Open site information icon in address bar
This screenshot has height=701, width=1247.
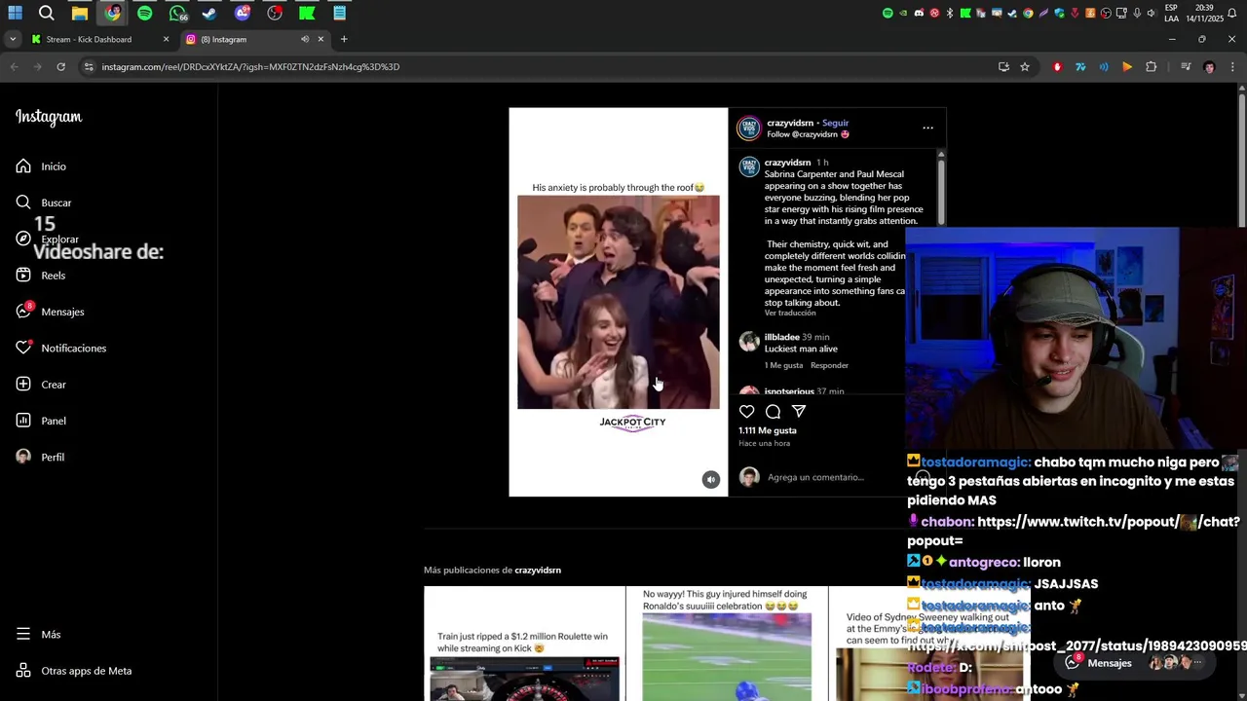(x=89, y=67)
